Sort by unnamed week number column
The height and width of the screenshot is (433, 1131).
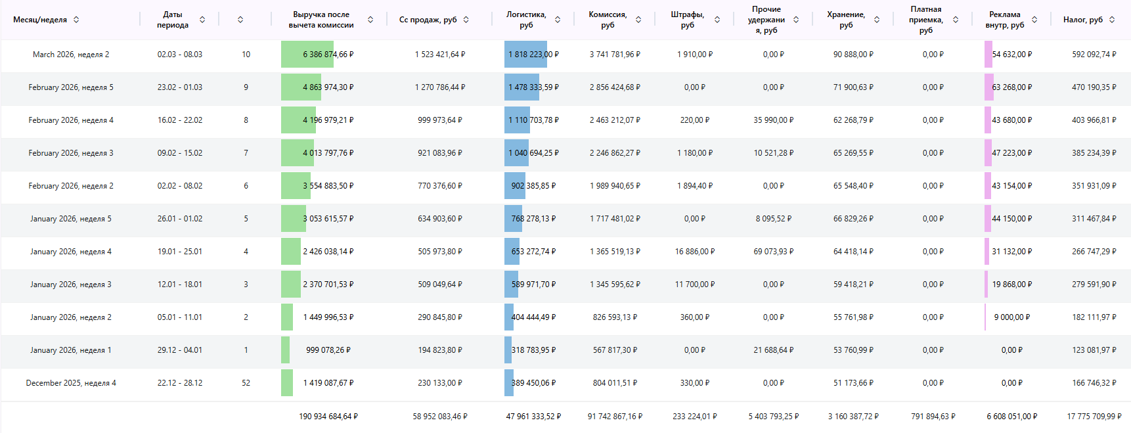[x=240, y=20]
